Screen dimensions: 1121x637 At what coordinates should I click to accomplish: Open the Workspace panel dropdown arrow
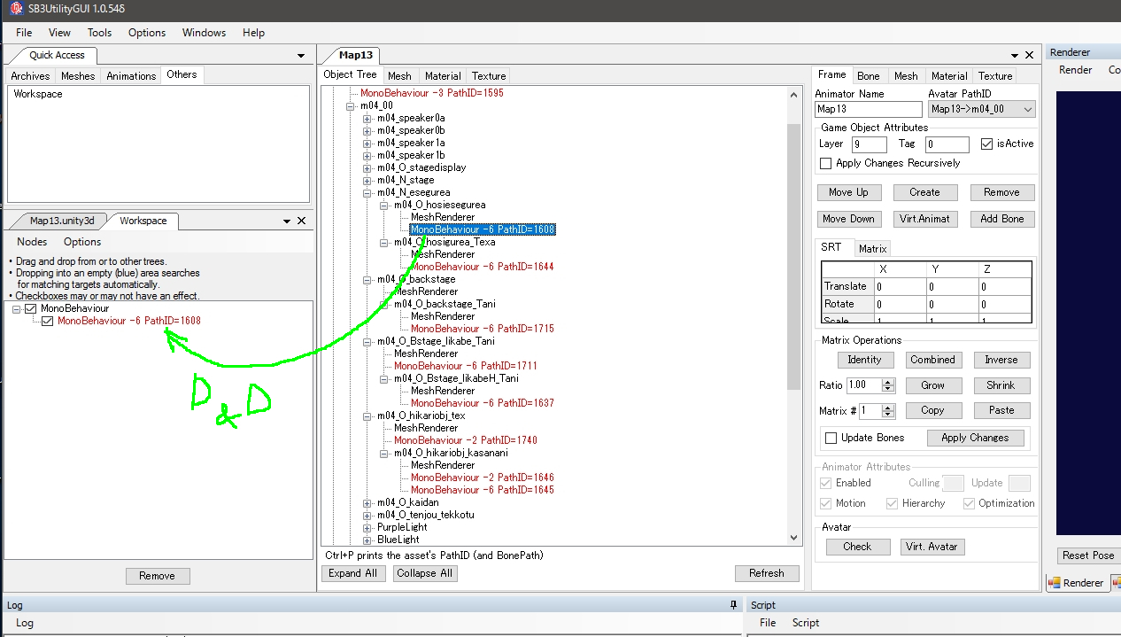[287, 221]
